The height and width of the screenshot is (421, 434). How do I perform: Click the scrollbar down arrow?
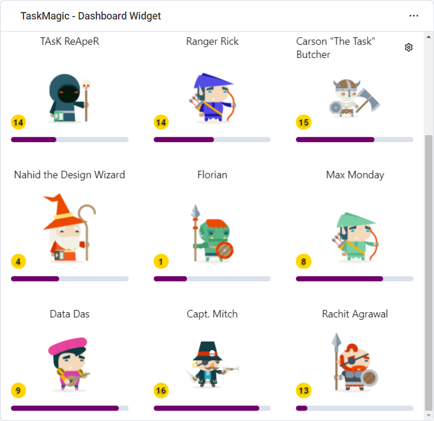tap(428, 415)
